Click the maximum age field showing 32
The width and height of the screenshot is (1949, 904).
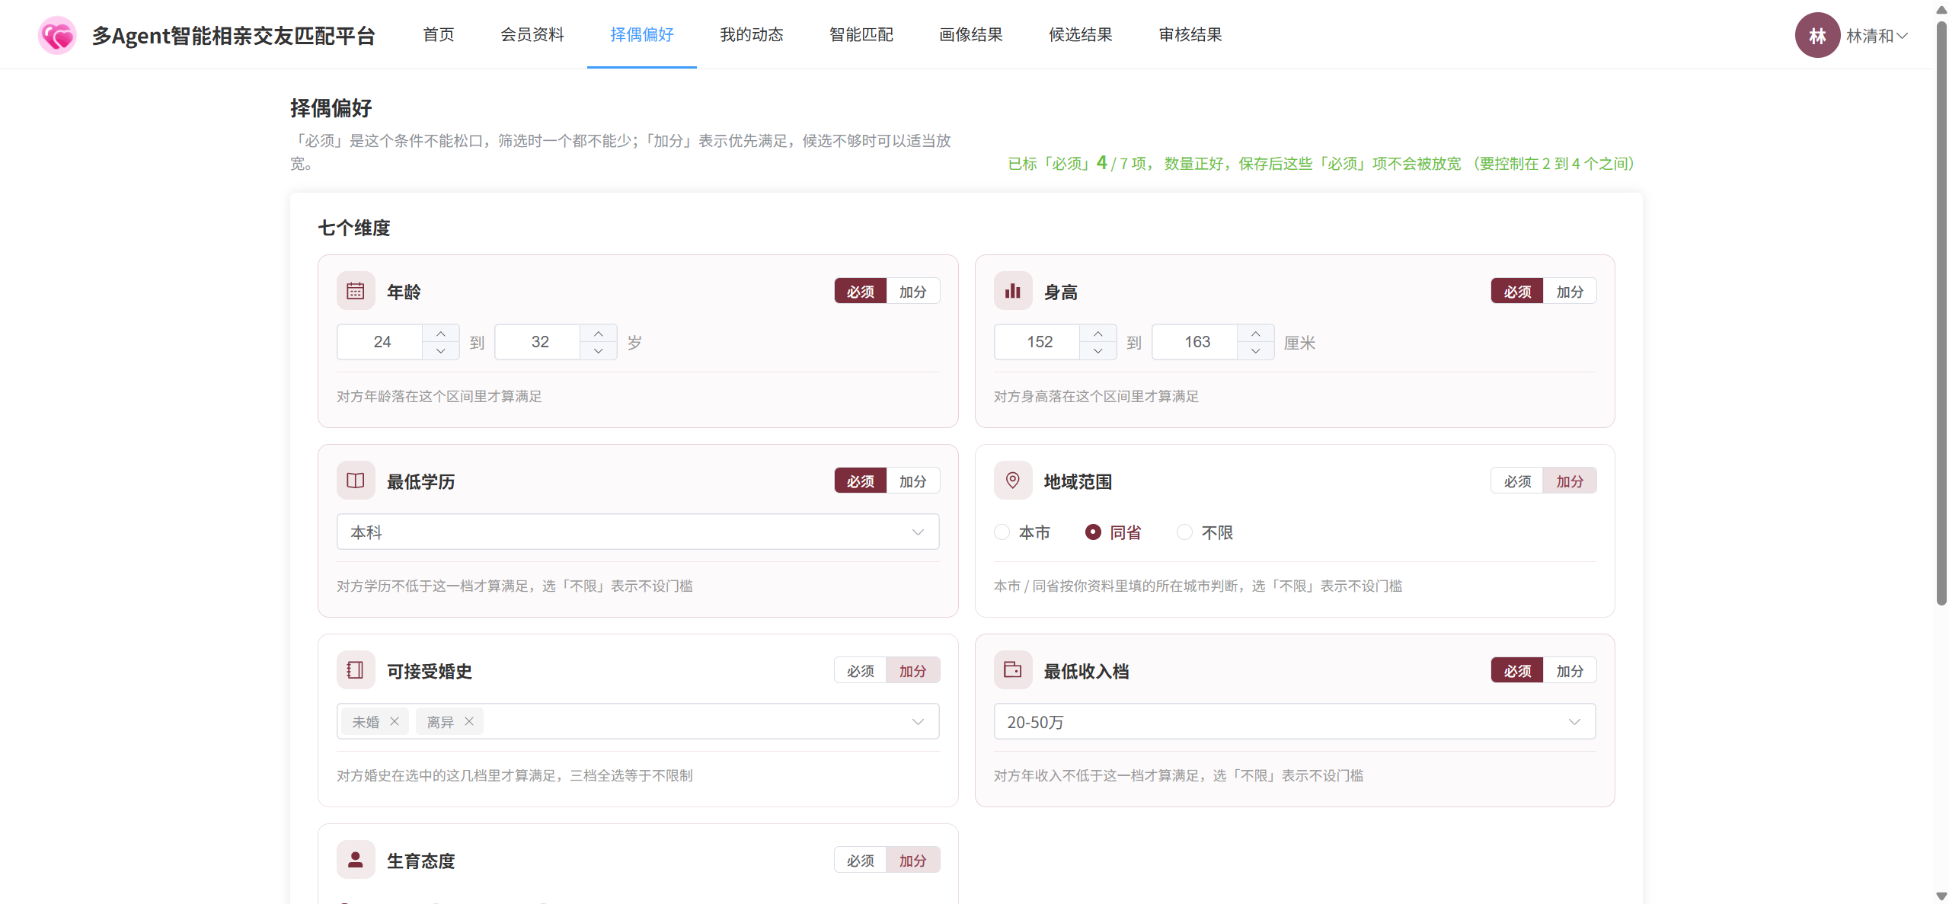(538, 342)
